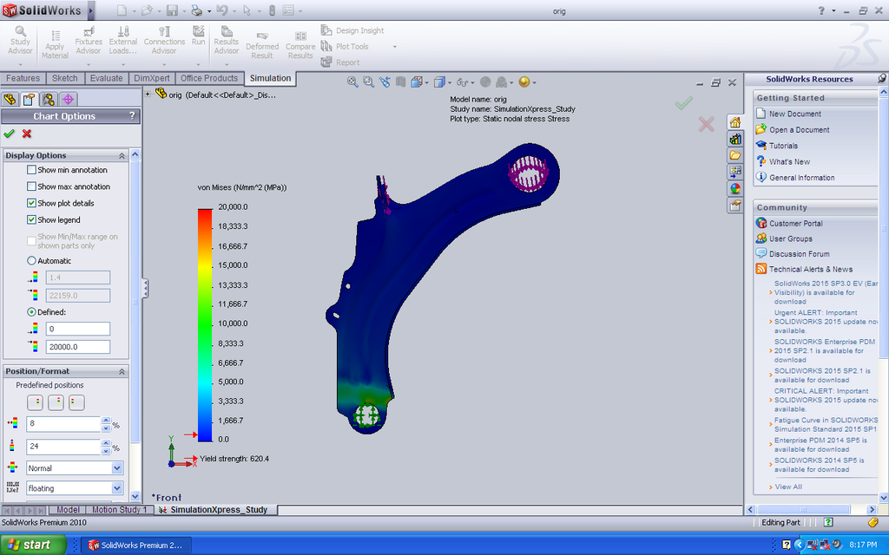Click the defined minimum value field

click(x=77, y=329)
